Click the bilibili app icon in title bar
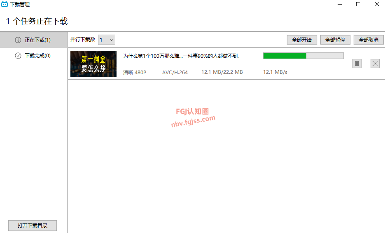385x233 pixels. [5, 4]
